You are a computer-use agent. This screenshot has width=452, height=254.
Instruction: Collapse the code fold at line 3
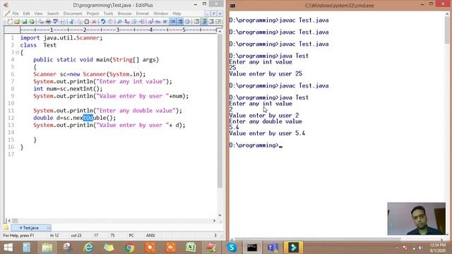tap(17, 52)
